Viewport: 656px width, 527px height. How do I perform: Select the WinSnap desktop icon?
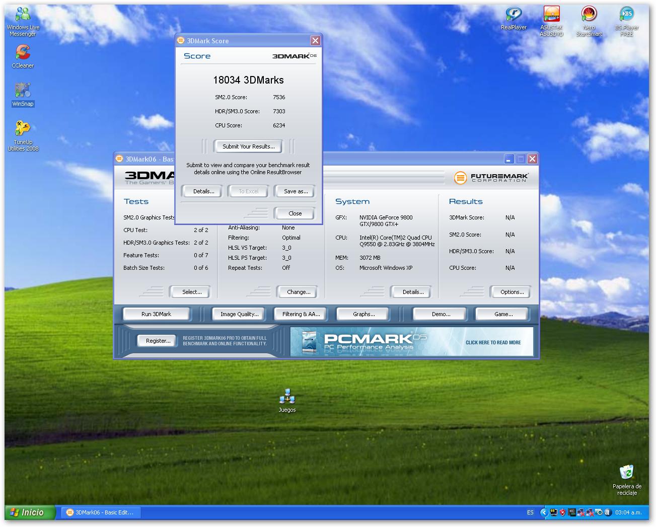(x=23, y=95)
